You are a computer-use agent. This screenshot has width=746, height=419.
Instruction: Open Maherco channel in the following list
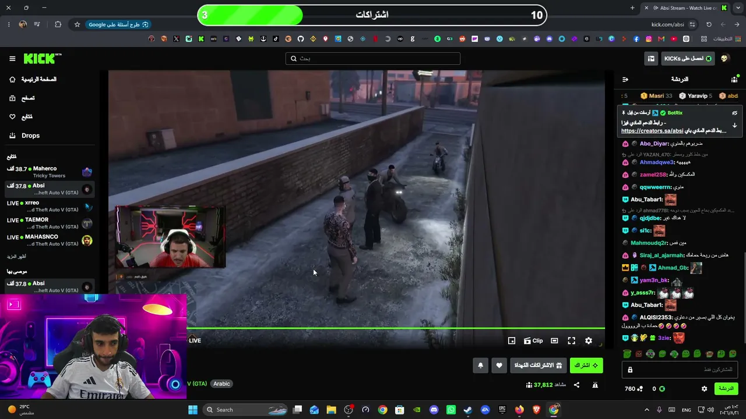click(49, 172)
